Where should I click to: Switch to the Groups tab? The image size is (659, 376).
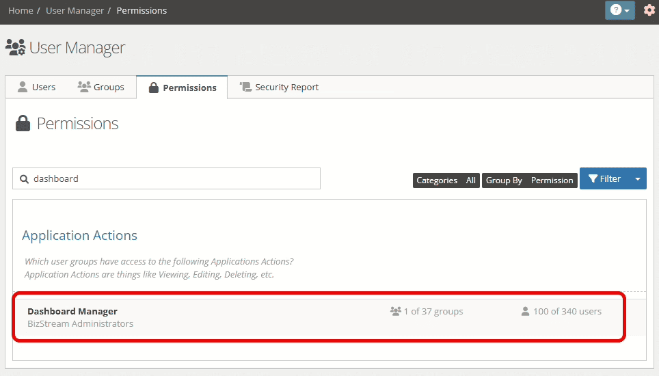101,87
